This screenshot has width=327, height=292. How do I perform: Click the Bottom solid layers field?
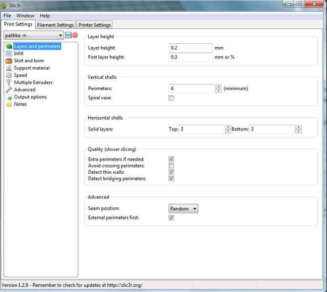[x=272, y=129]
